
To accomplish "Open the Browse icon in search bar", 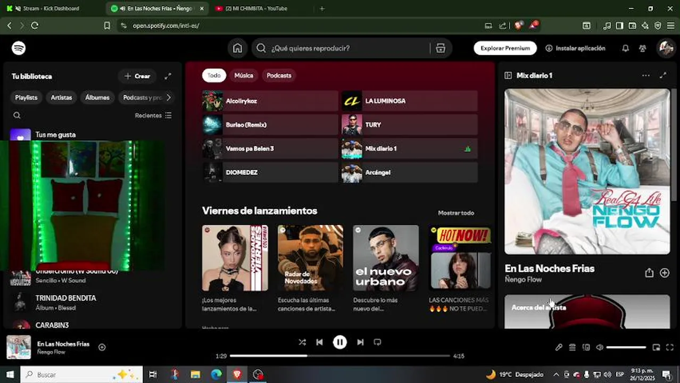I will click(441, 48).
